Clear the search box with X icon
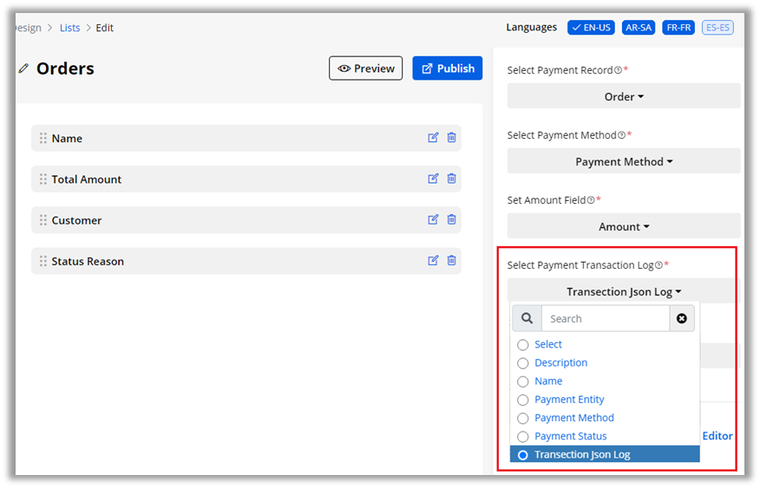The height and width of the screenshot is (488, 760). pos(681,319)
